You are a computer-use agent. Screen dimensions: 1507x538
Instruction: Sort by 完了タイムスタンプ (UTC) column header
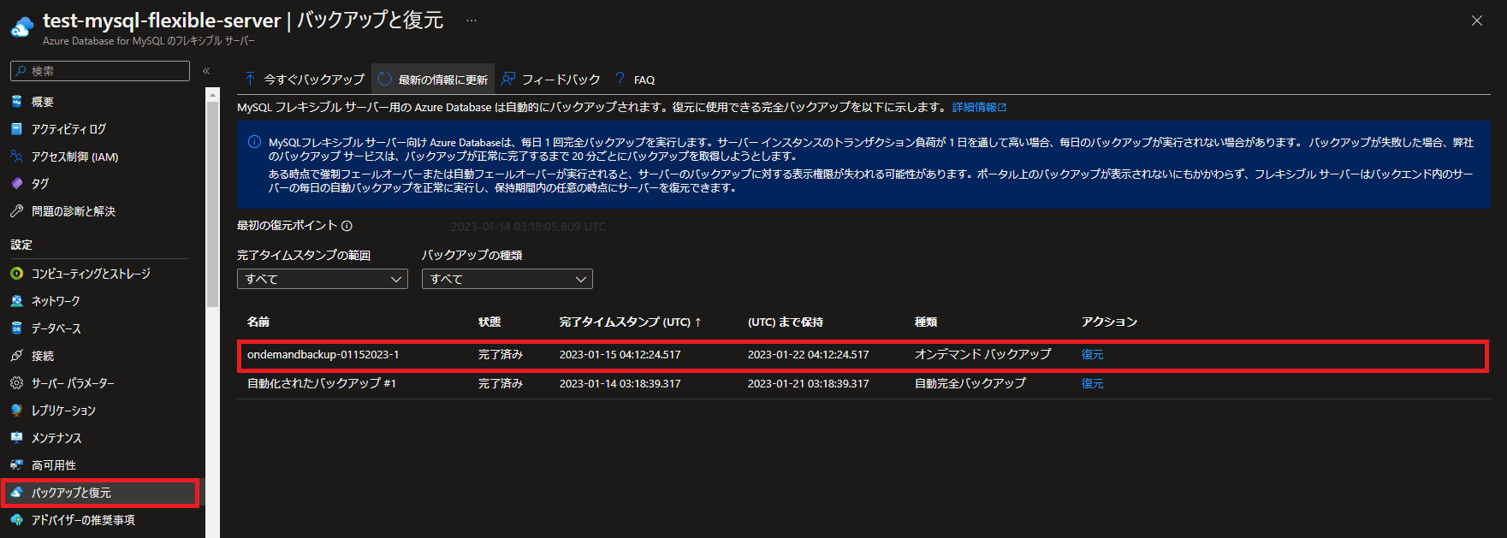tap(631, 322)
